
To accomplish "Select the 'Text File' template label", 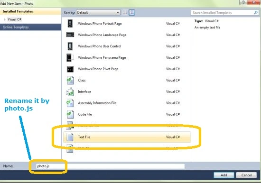I will pos(84,137).
